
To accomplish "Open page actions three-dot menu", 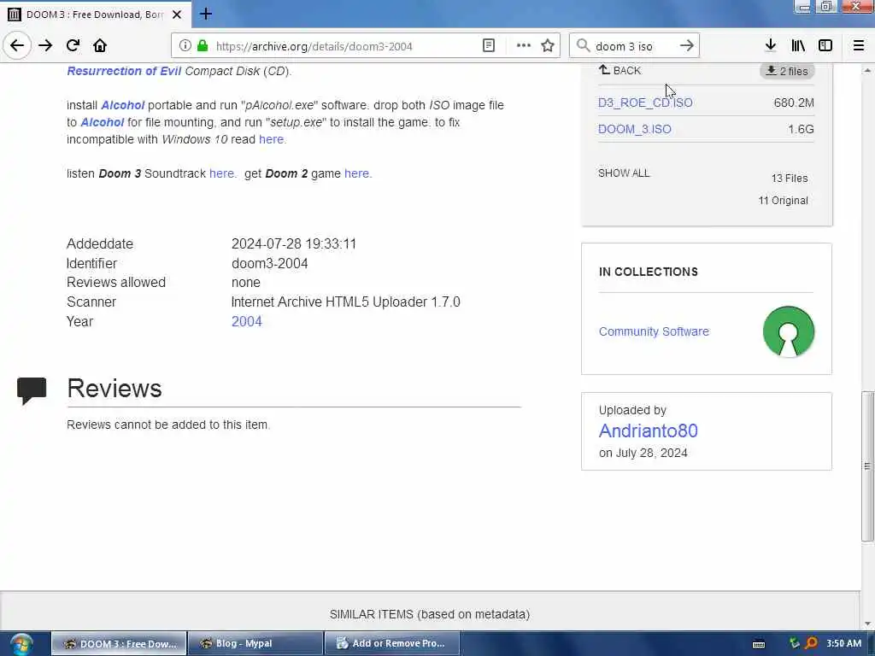I will click(x=524, y=46).
